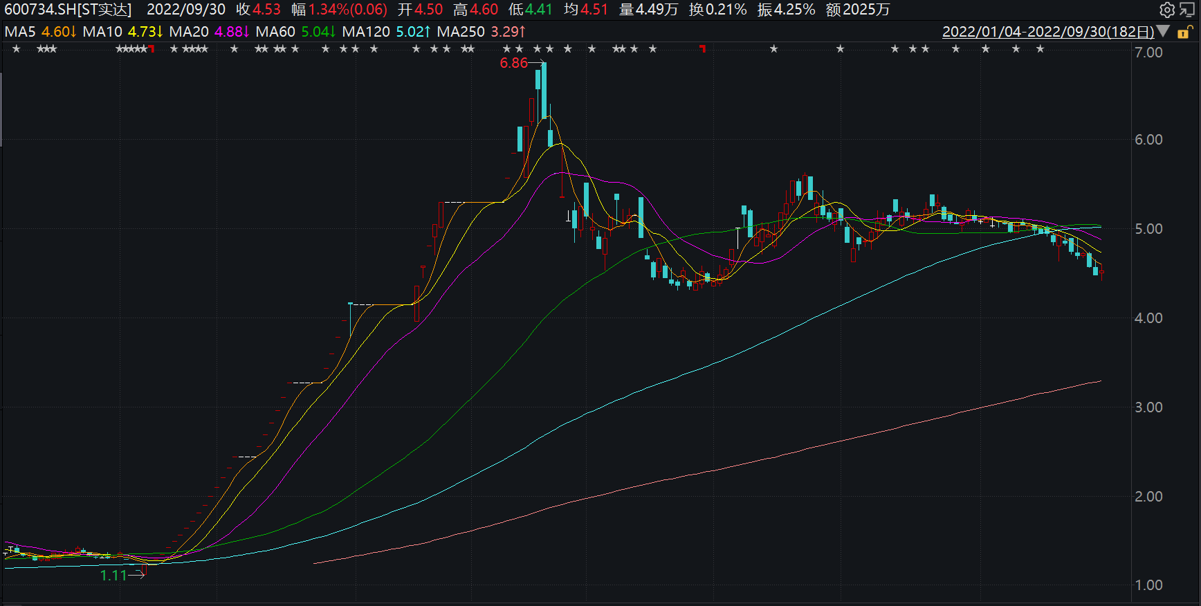1201x606 pixels.
Task: Open chart settings gear icon
Action: tap(1167, 10)
